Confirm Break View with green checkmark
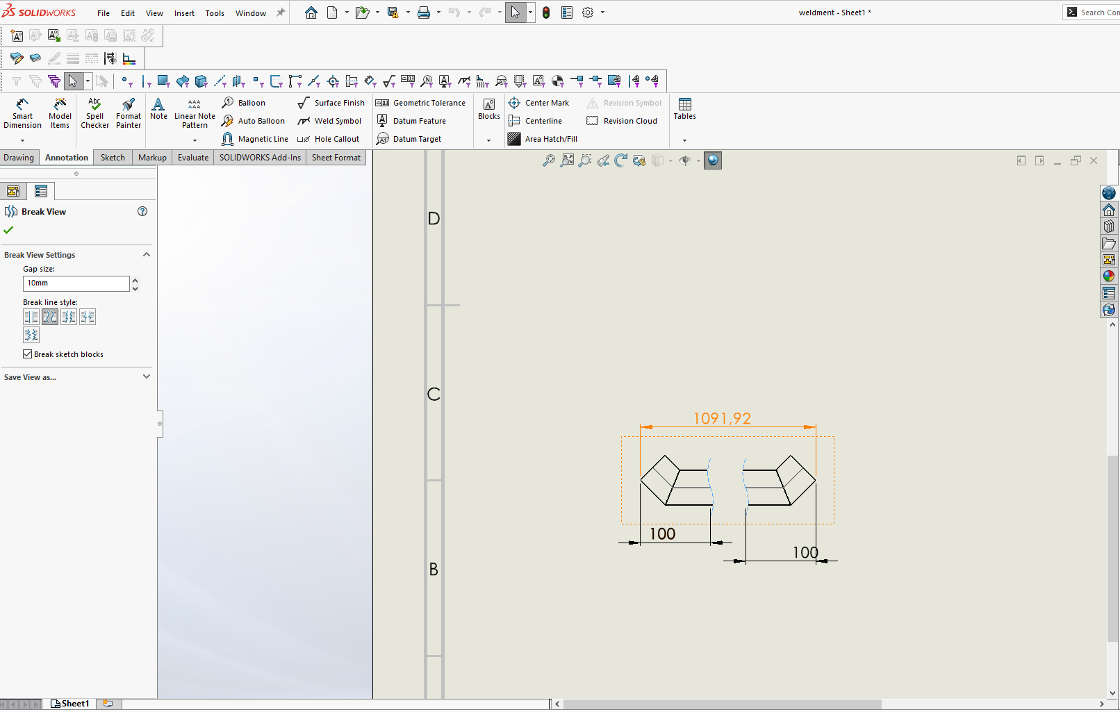Screen dimensions: 1120x712 (x=9, y=230)
